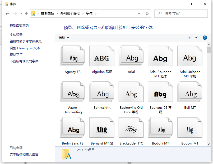This screenshot has width=213, height=164.
Task: Open recent locations dropdown near navigation arrows
Action: pos(21,13)
